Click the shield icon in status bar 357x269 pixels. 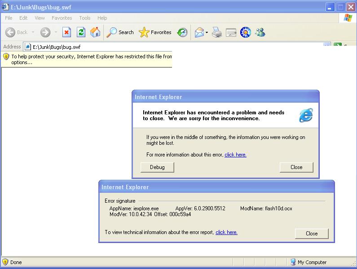(5, 262)
